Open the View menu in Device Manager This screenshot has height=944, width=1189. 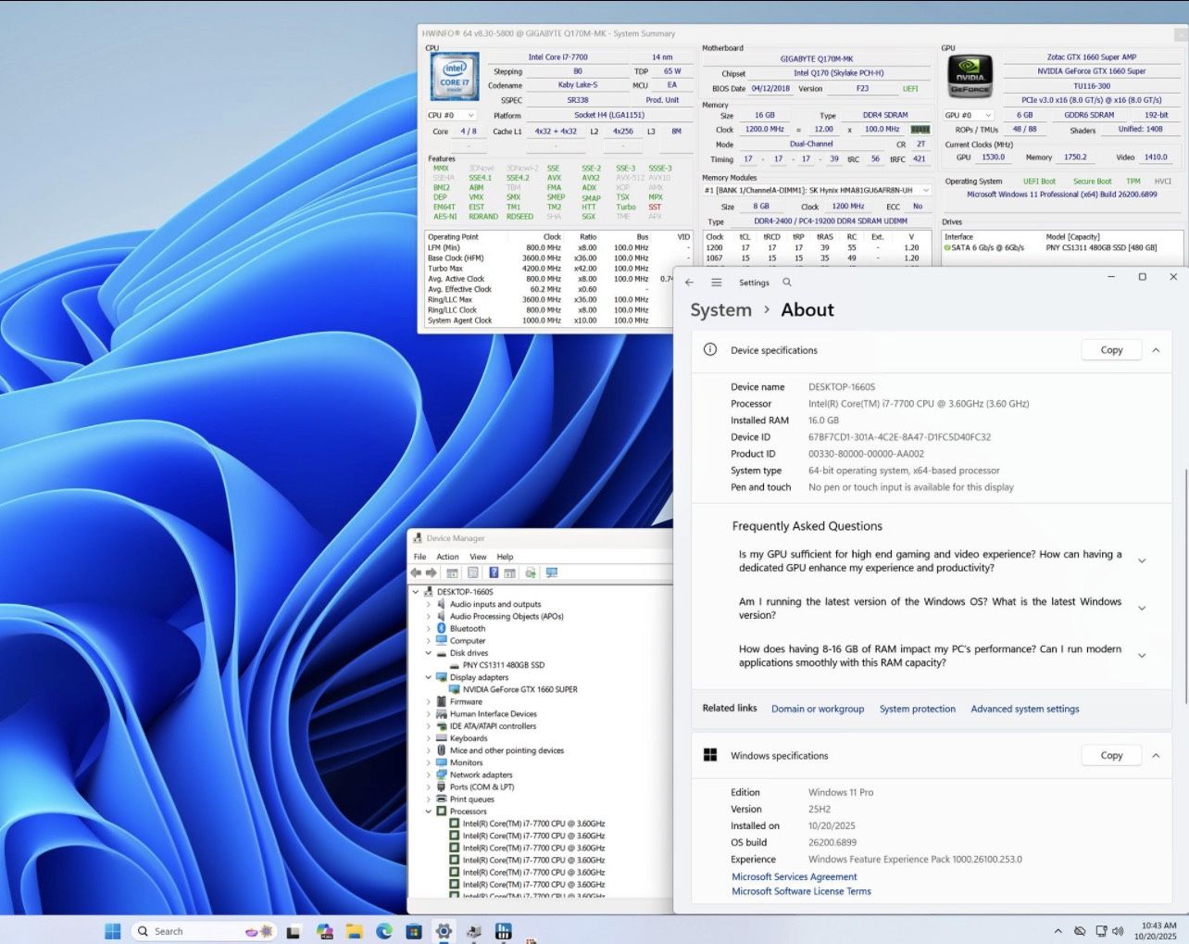pyautogui.click(x=478, y=557)
